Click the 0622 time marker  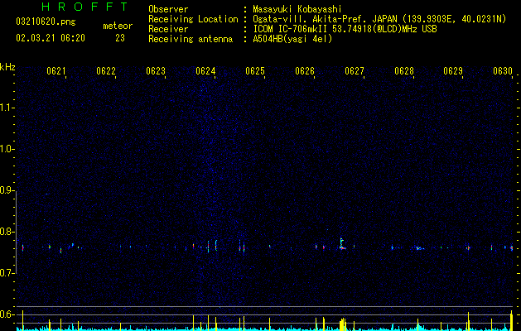pyautogui.click(x=106, y=71)
